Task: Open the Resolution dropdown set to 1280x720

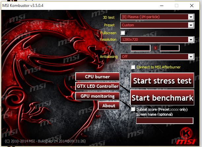Action: click(157, 39)
